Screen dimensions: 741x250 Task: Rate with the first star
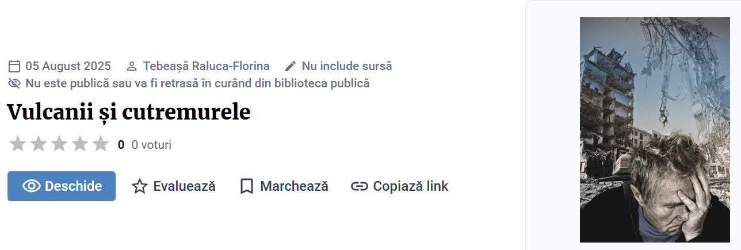pos(18,144)
